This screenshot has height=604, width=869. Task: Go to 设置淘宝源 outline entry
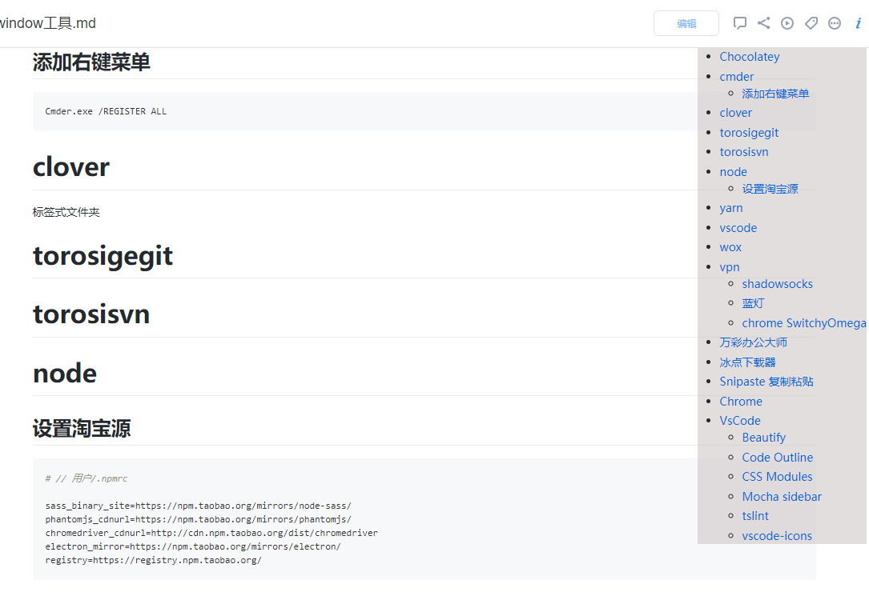coord(770,189)
